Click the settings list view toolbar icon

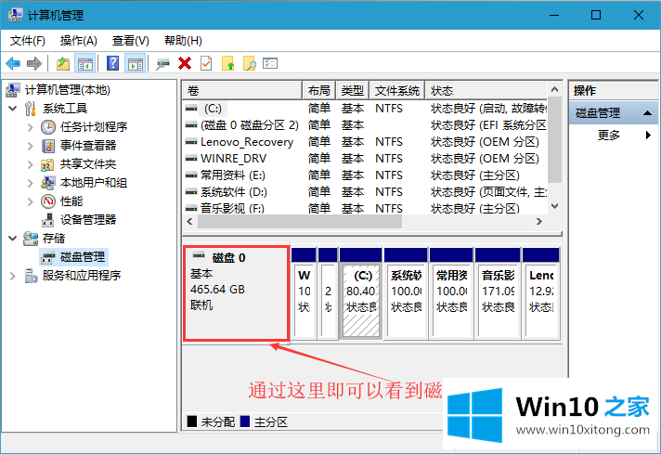[270, 64]
